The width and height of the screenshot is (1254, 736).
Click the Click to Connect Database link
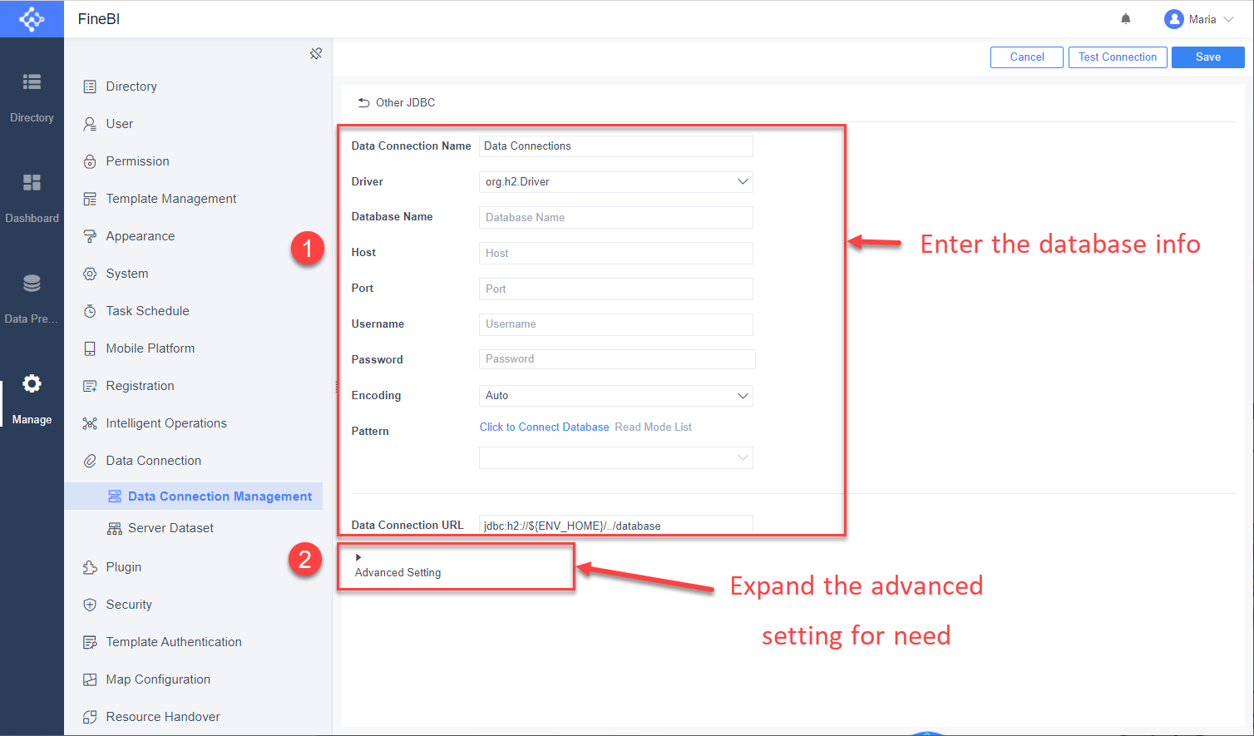(544, 427)
